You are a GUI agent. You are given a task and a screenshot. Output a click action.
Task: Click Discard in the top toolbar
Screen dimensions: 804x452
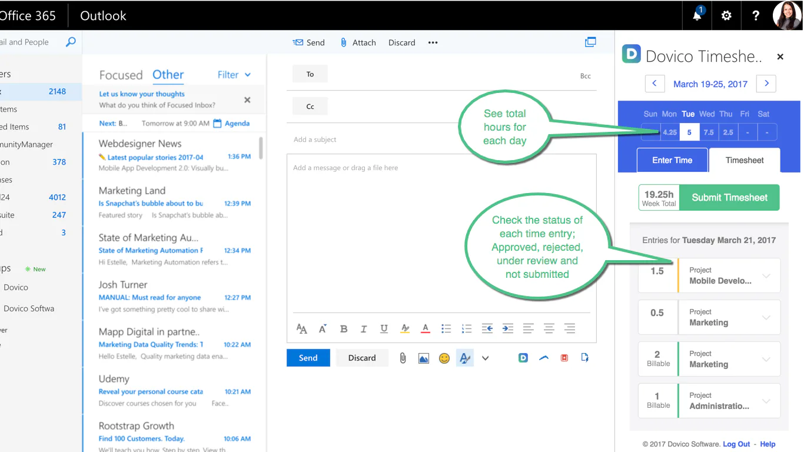point(402,42)
